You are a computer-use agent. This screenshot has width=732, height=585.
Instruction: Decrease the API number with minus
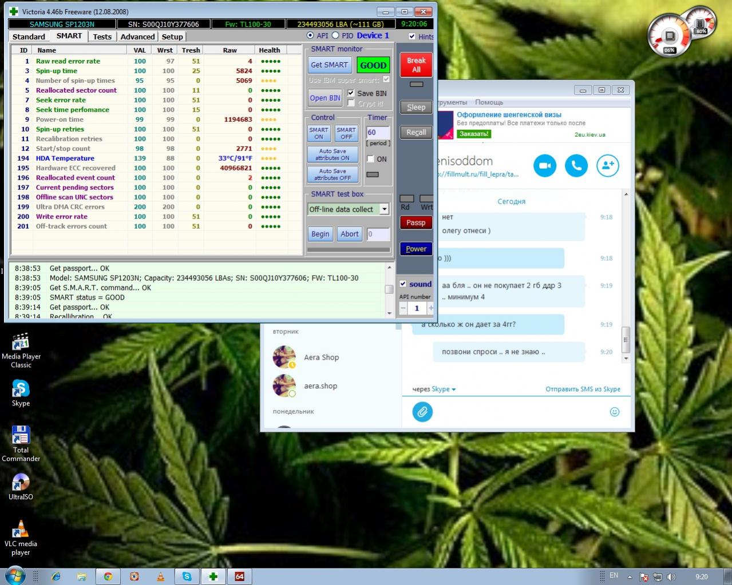point(403,308)
